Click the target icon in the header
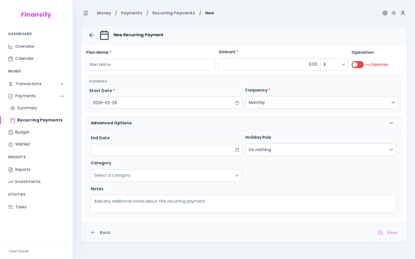The image size is (415, 259). point(385,13)
